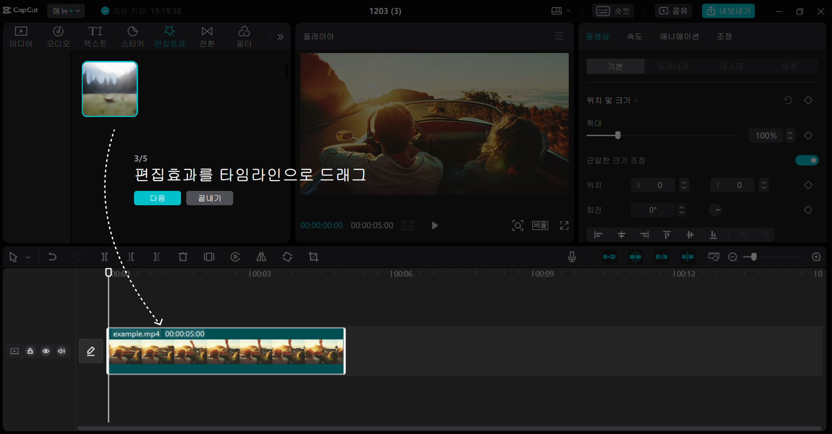The width and height of the screenshot is (832, 434).
Task: Click the scale percentage stepper arrows
Action: (x=790, y=136)
